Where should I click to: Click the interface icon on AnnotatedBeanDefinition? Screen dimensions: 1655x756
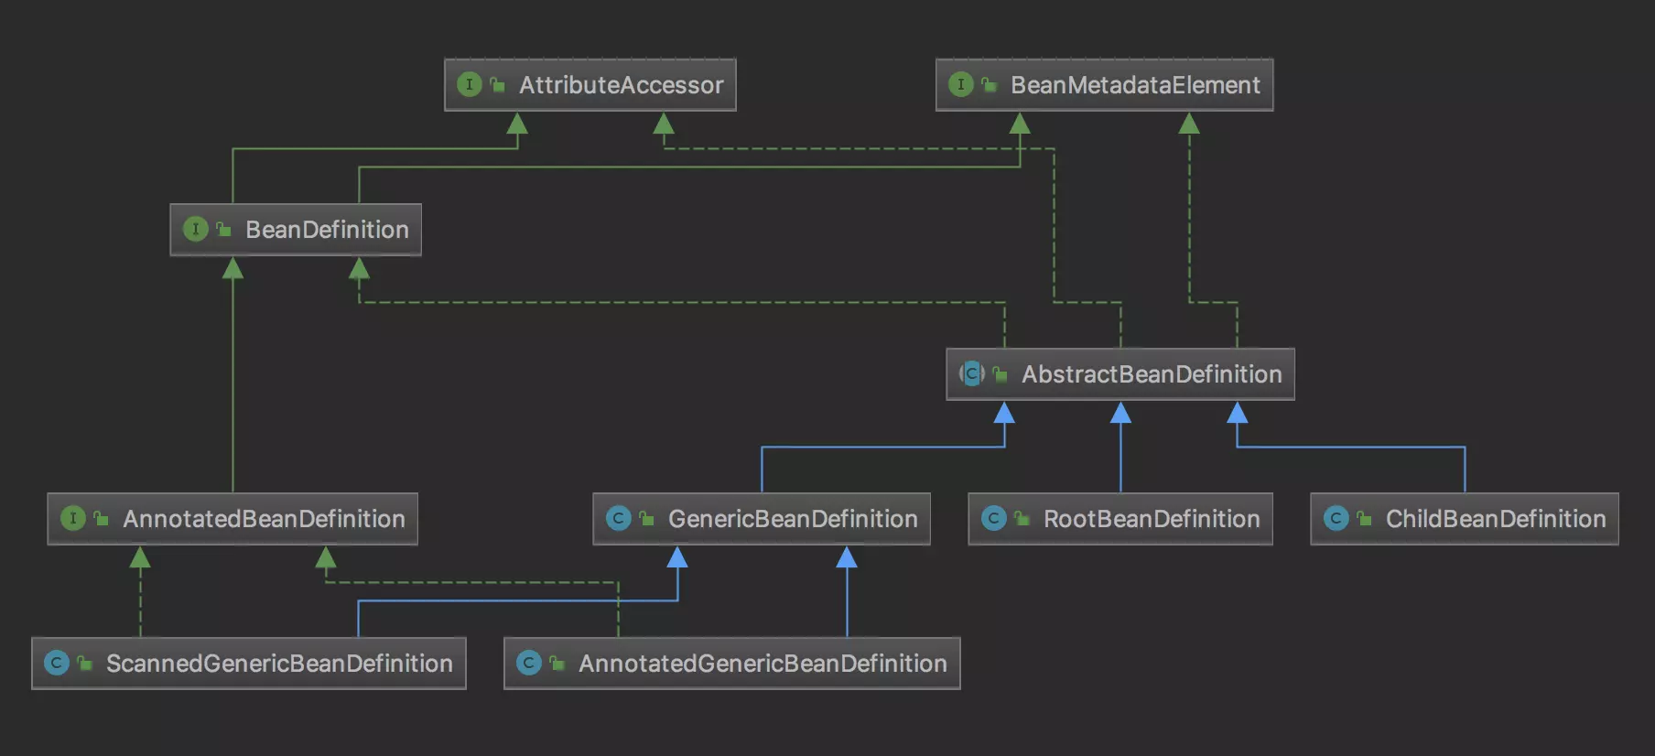[x=72, y=519]
